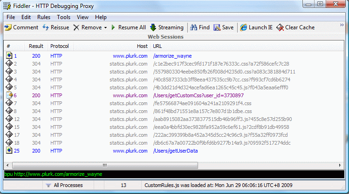
Task: Click the Remove X icon
Action: tap(76, 27)
